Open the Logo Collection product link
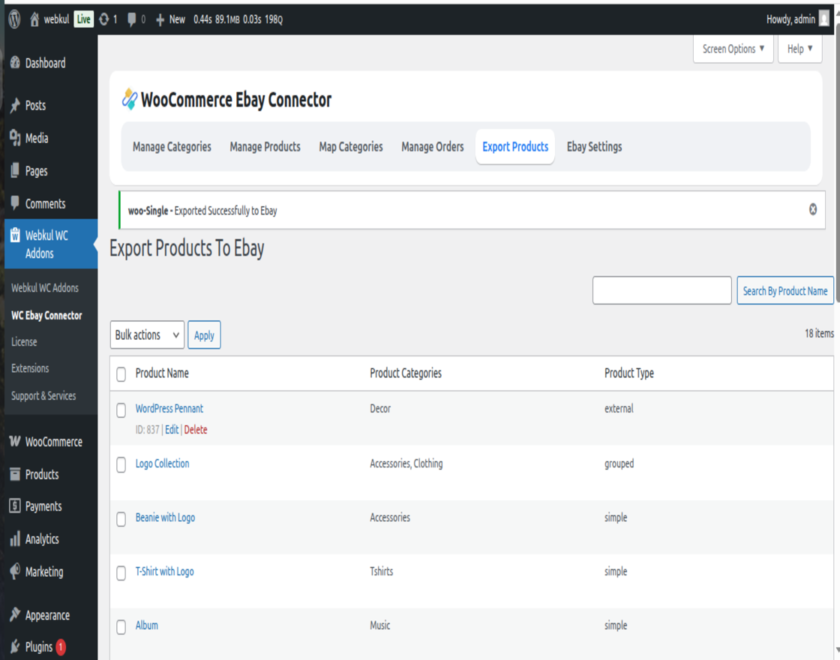Image resolution: width=840 pixels, height=660 pixels. point(162,463)
